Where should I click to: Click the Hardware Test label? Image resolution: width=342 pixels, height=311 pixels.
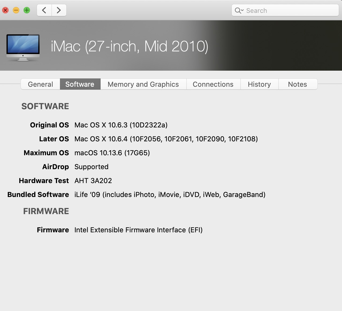pos(44,181)
